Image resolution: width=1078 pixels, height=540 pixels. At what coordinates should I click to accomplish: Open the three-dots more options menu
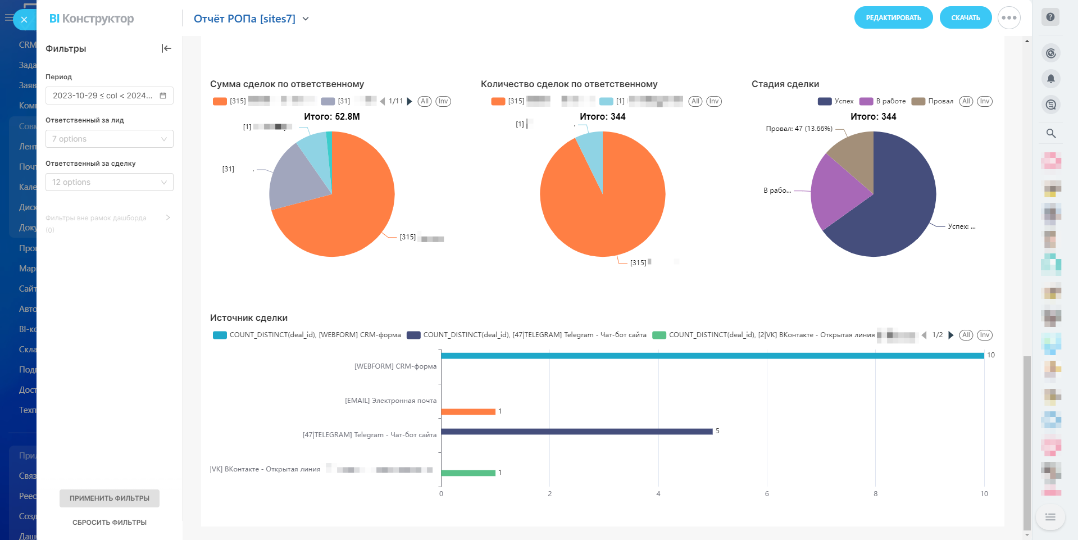click(x=1008, y=18)
